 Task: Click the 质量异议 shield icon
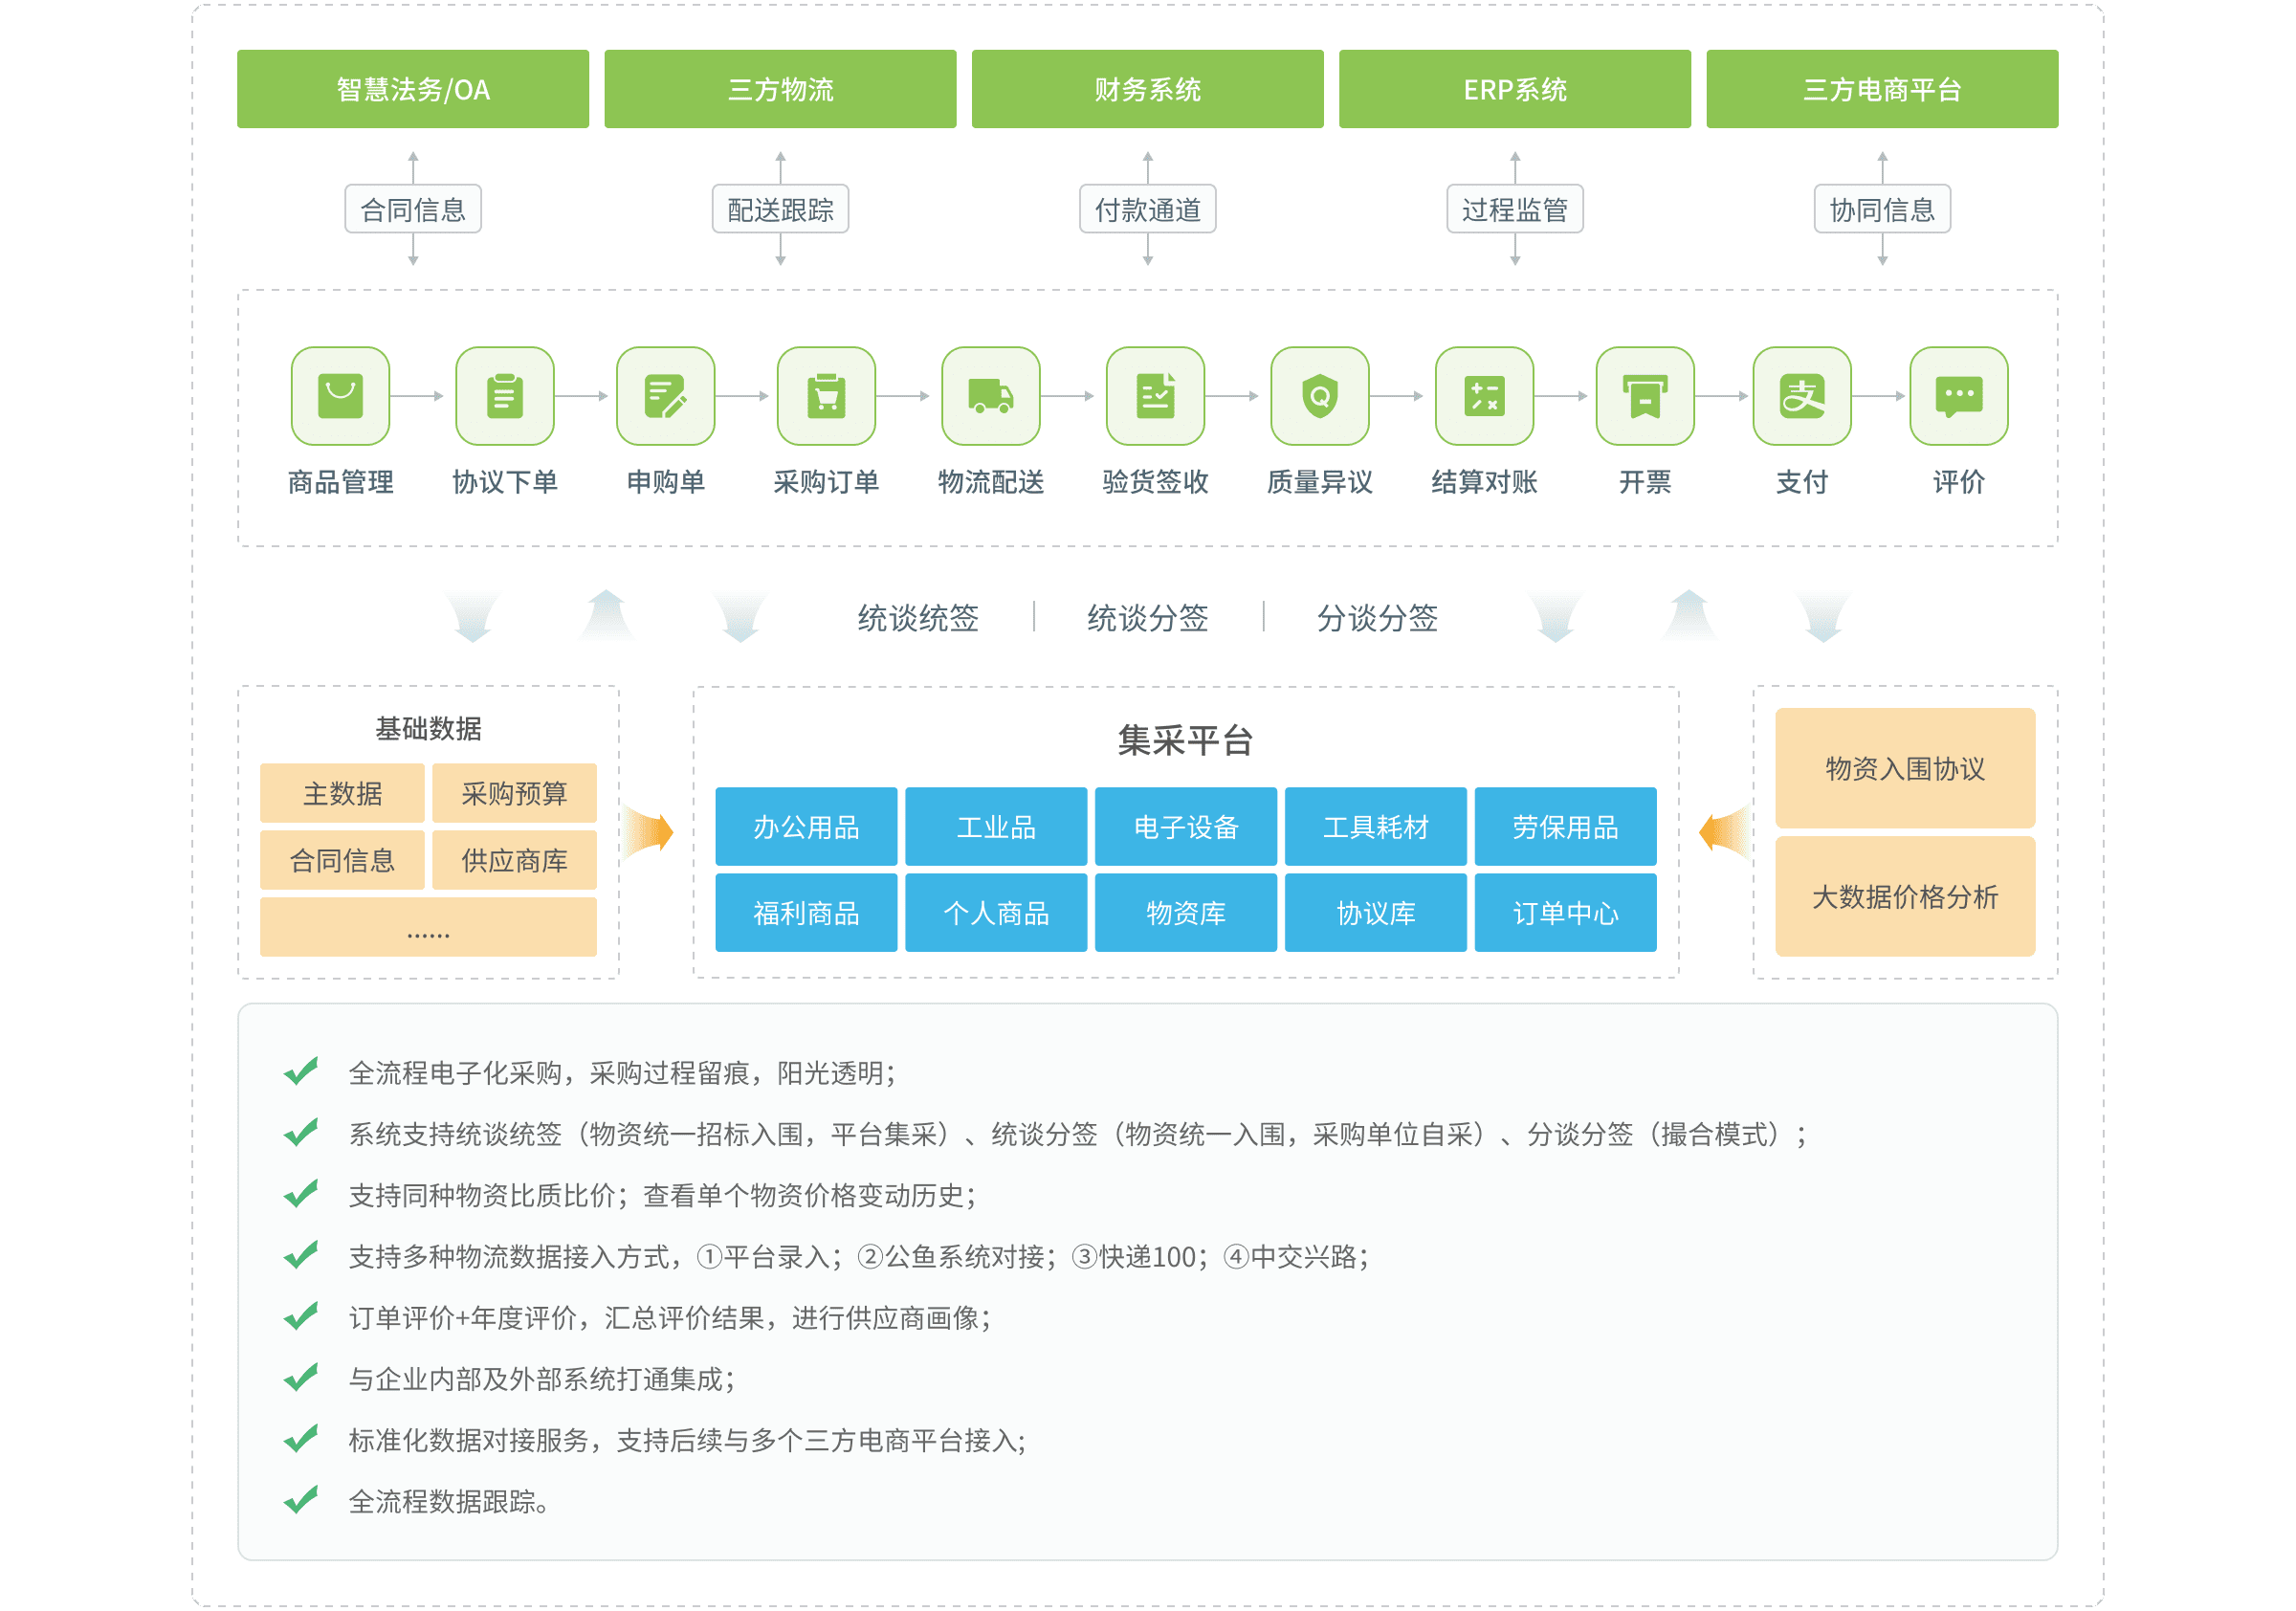click(1319, 396)
